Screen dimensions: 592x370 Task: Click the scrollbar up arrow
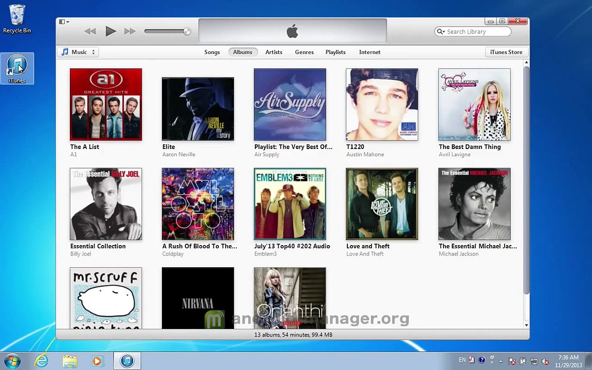526,62
